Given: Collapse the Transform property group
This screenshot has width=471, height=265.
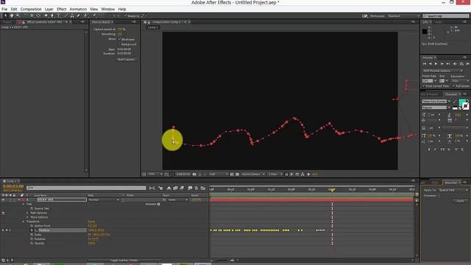Looking at the screenshot, I should (24, 222).
